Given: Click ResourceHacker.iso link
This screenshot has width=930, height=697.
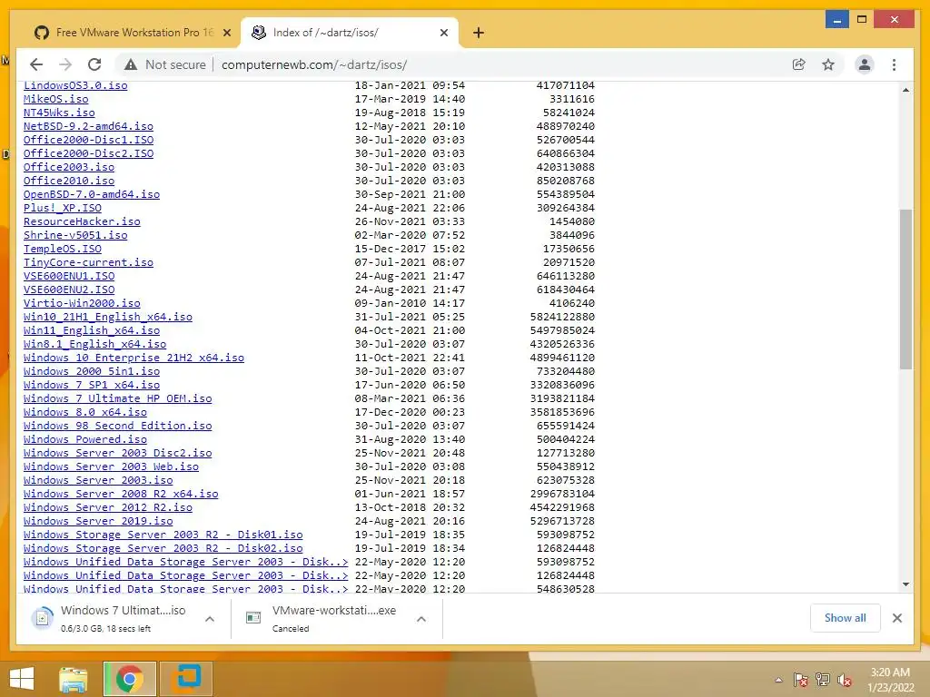Looking at the screenshot, I should [82, 221].
